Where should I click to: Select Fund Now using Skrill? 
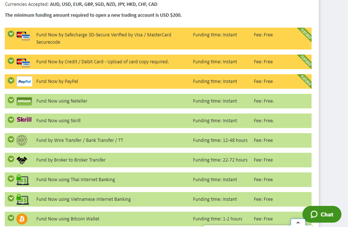tap(58, 121)
